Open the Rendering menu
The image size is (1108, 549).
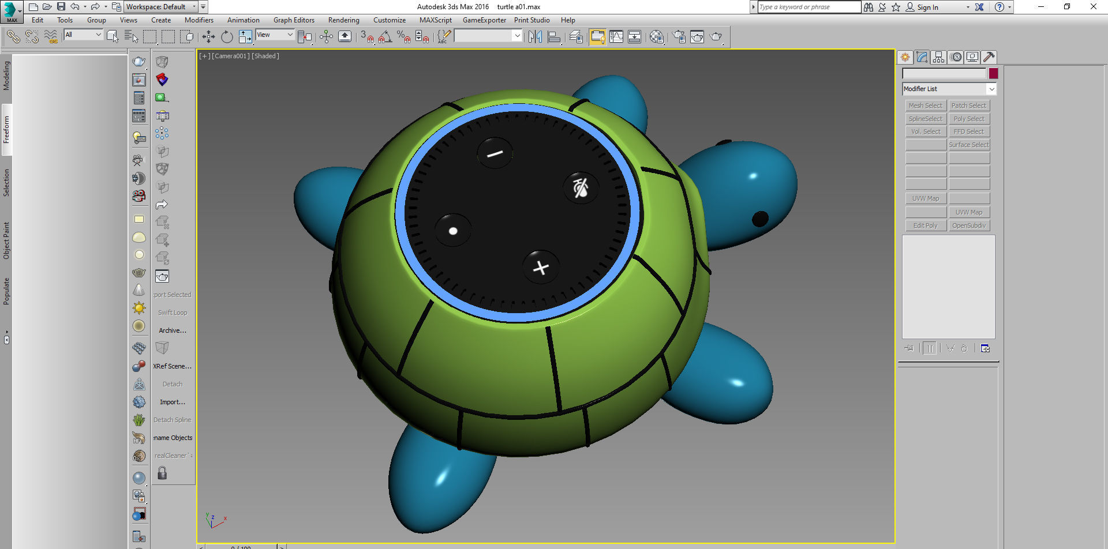[x=344, y=20]
